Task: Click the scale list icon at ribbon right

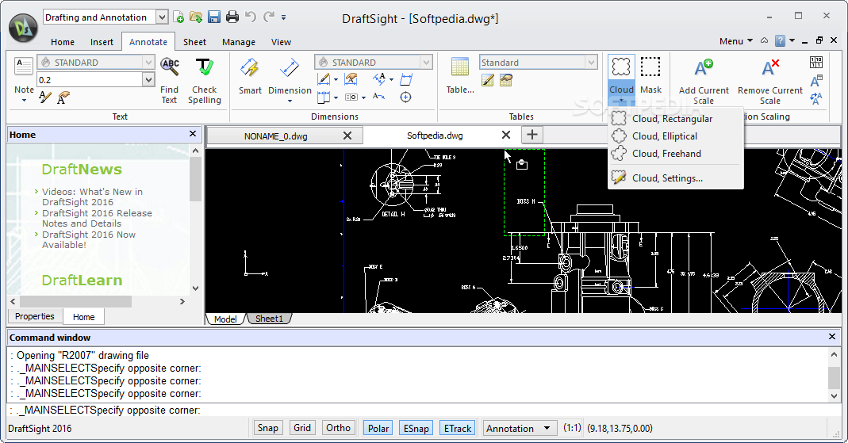Action: point(816,62)
